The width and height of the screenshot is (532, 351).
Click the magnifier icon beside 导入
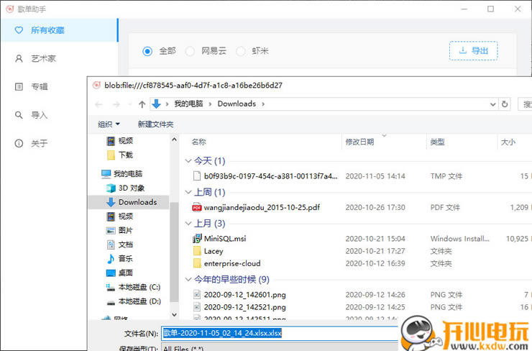click(19, 115)
